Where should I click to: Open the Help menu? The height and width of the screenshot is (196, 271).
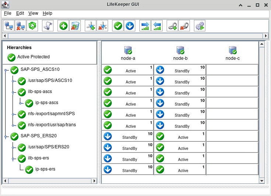pos(47,13)
